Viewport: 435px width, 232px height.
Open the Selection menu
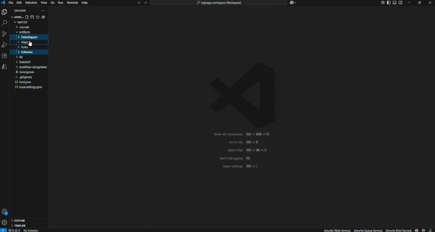31,3
